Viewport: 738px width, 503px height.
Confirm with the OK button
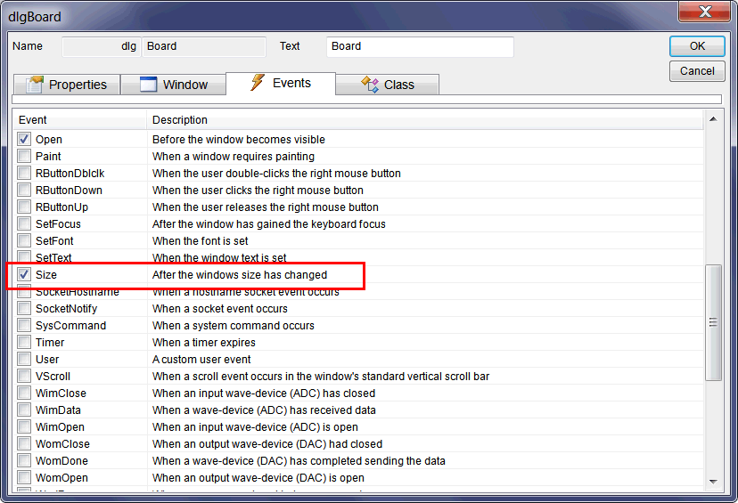(x=697, y=46)
